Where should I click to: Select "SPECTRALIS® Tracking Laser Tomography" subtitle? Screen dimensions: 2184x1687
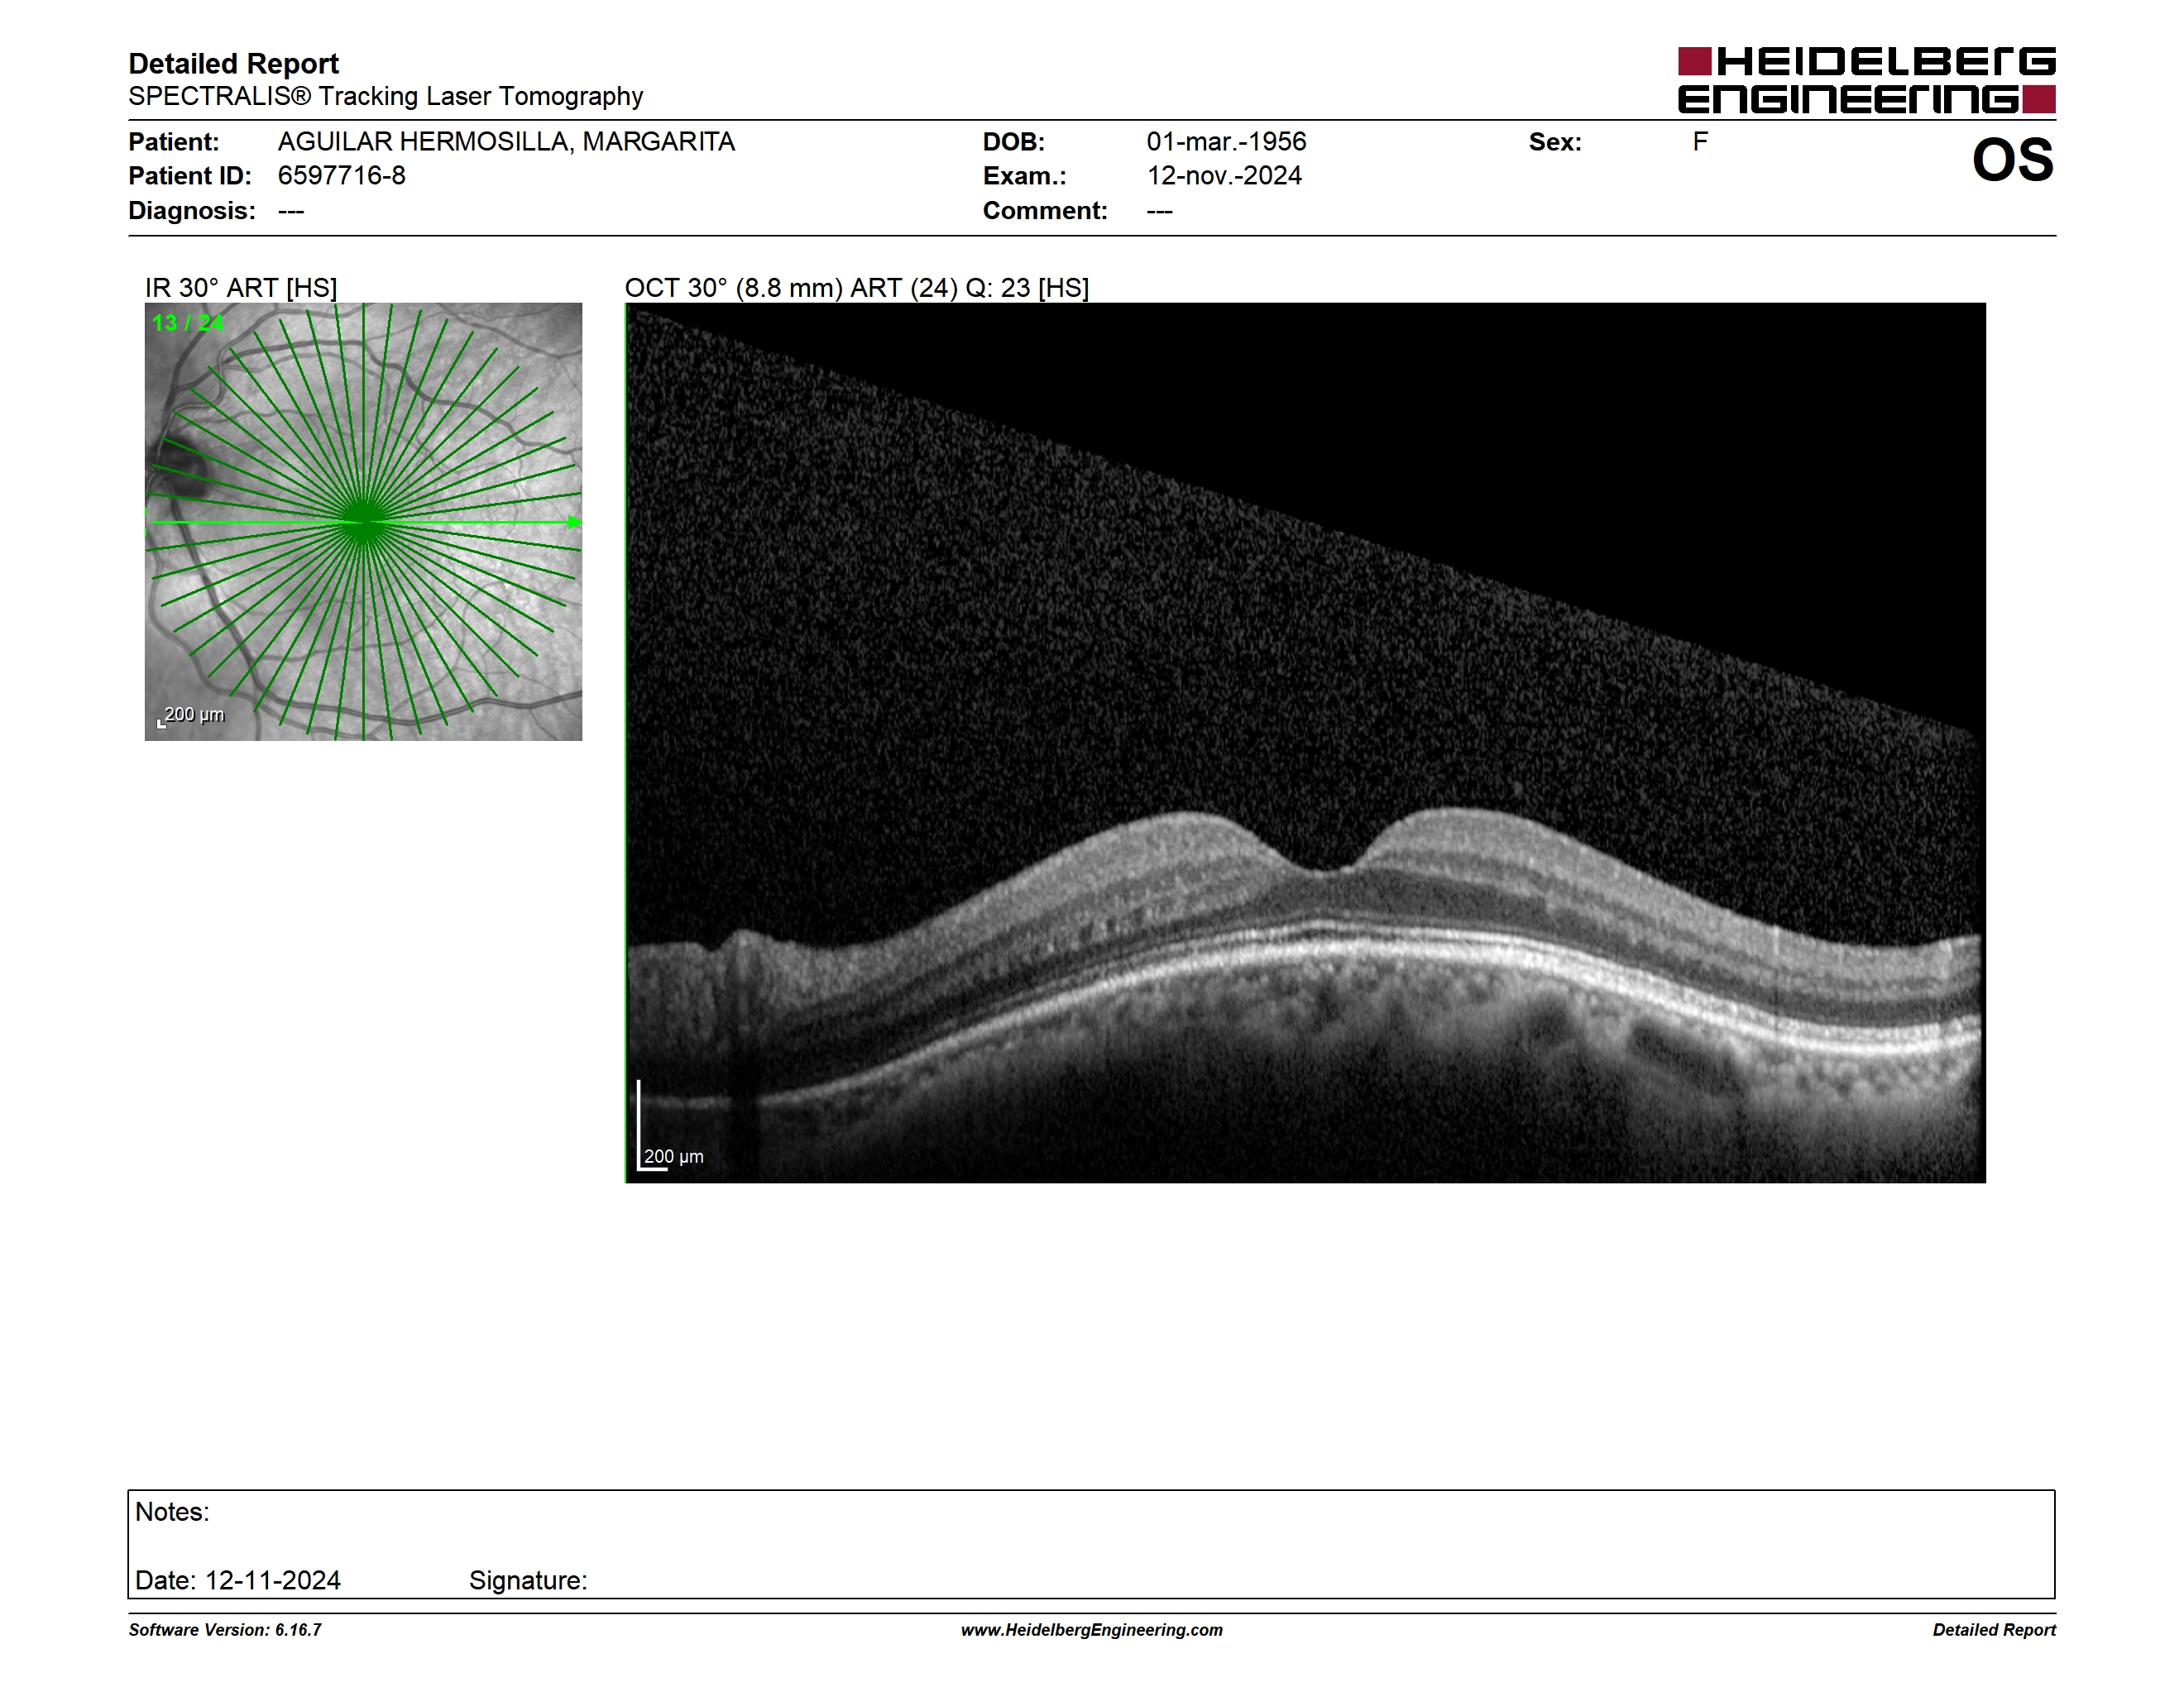pos(385,97)
